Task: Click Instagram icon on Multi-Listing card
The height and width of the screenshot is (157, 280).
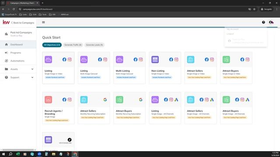Action: click(141, 60)
